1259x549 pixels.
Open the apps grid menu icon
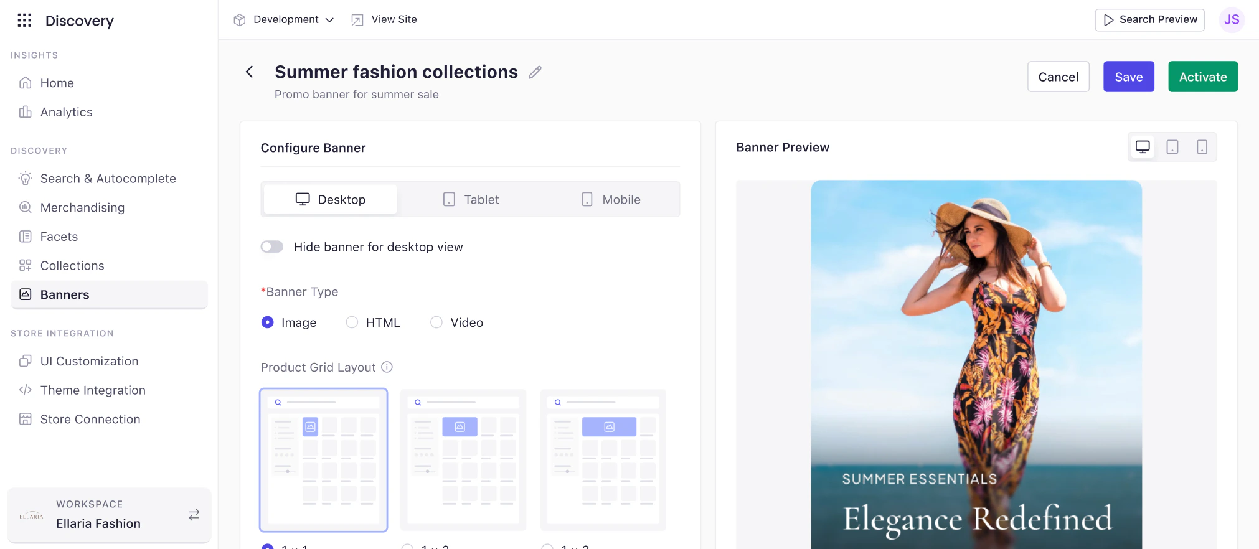click(24, 21)
